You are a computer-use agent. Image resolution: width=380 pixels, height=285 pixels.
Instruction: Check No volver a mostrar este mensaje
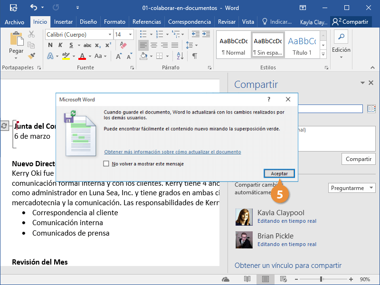tap(106, 163)
